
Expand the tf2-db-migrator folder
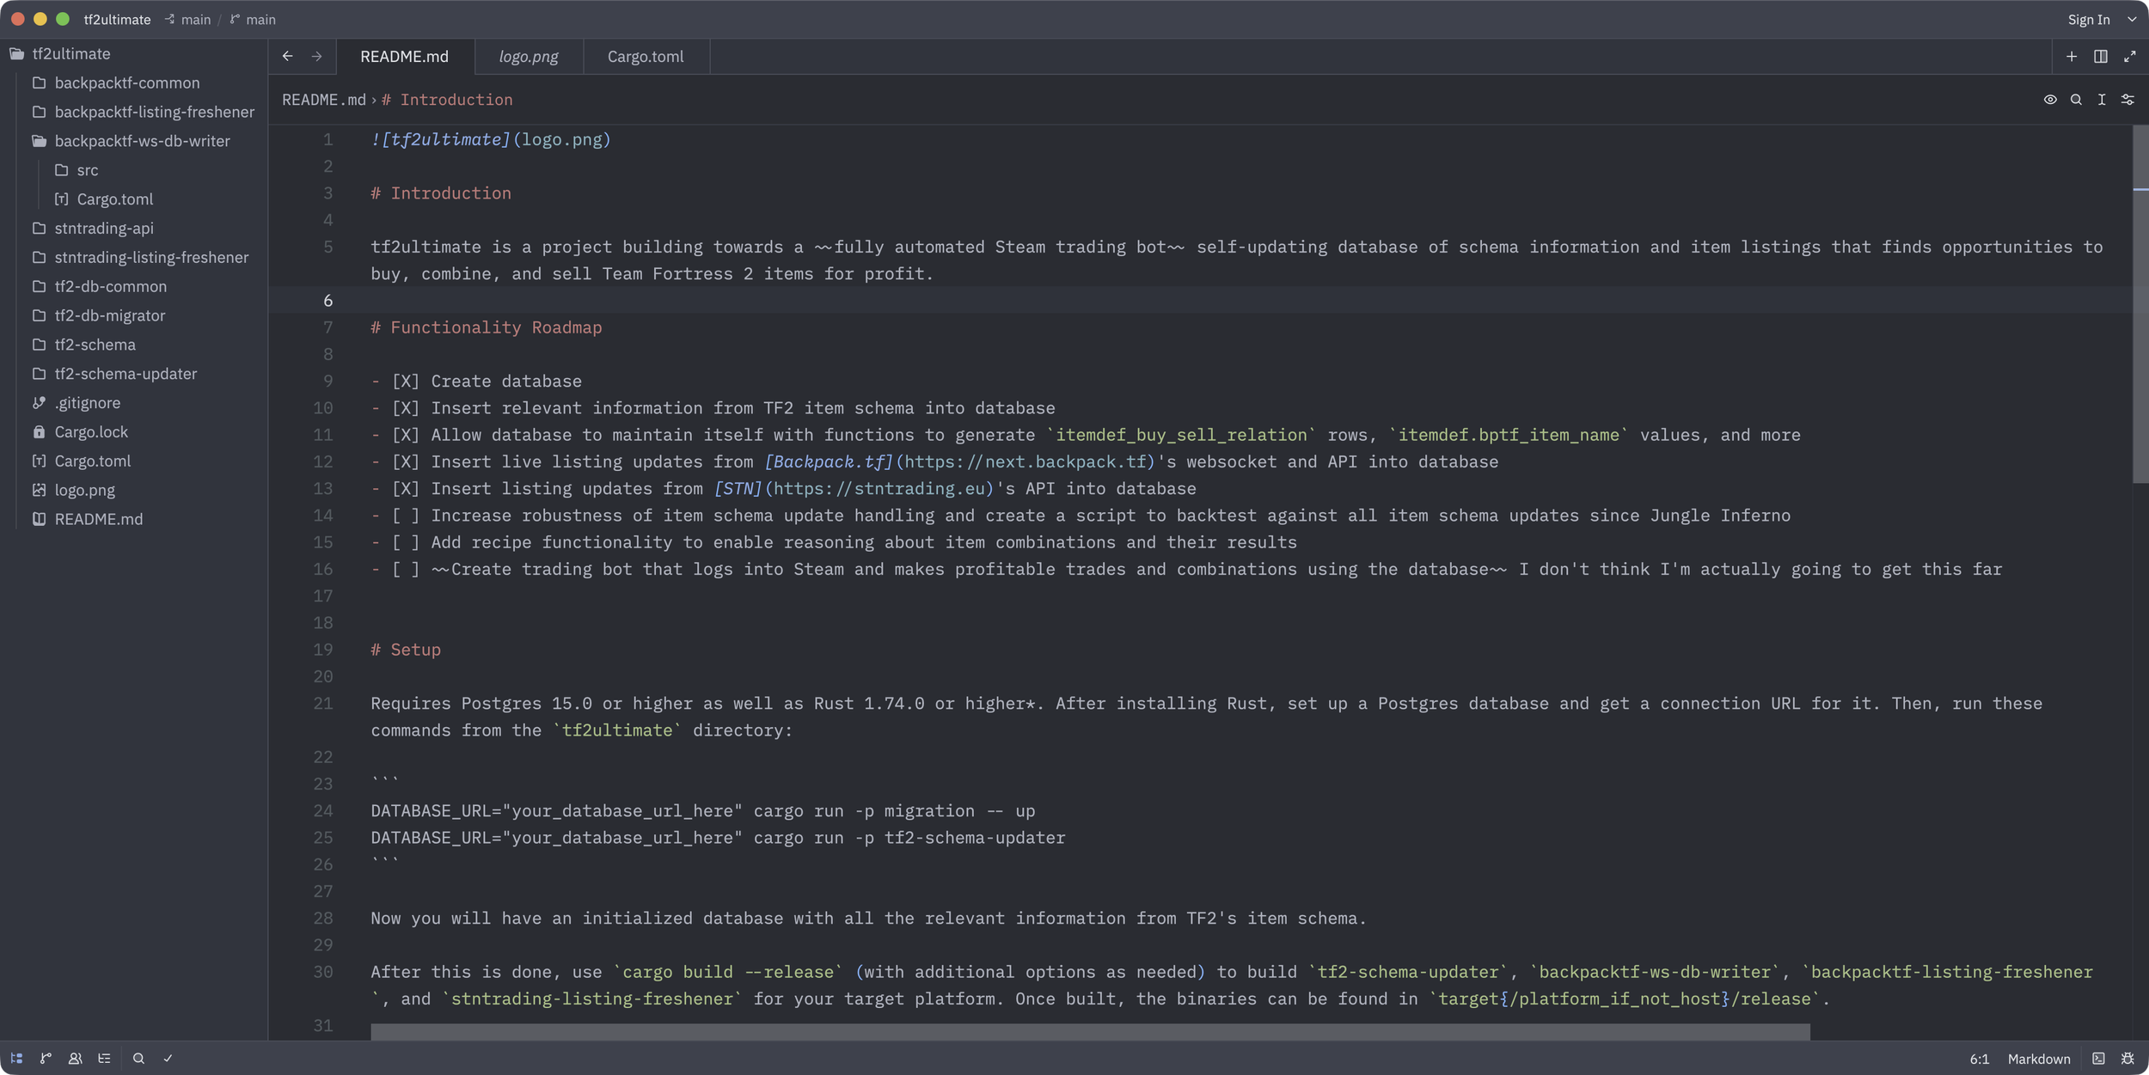pos(109,315)
